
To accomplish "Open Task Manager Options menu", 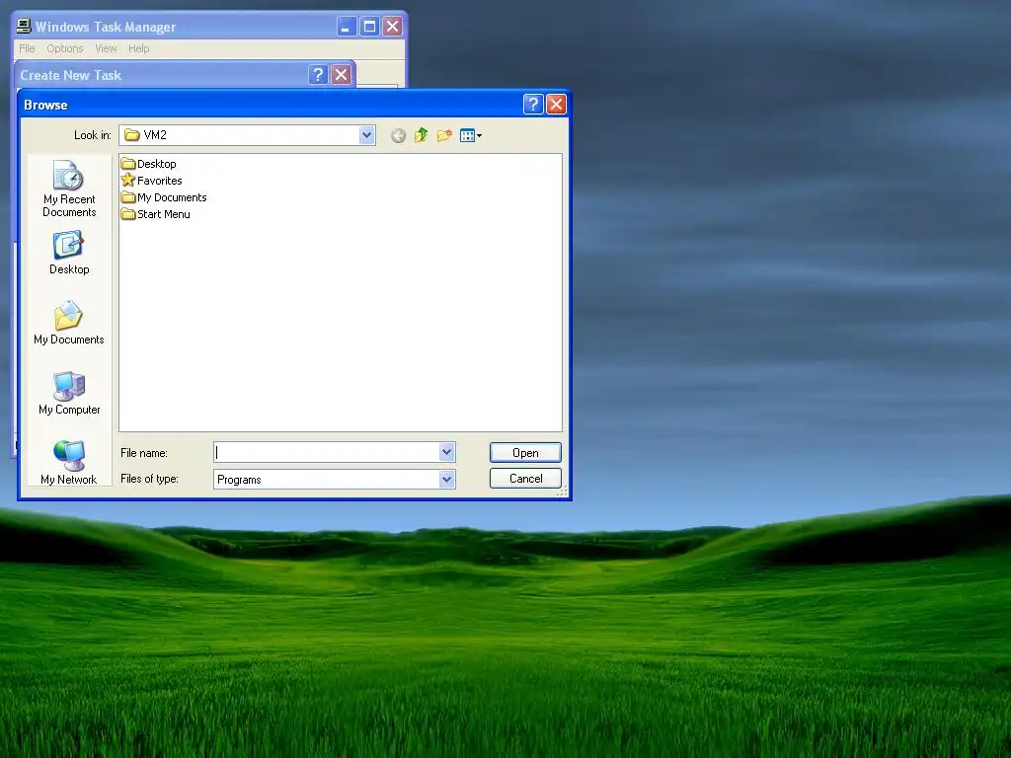I will click(x=65, y=48).
